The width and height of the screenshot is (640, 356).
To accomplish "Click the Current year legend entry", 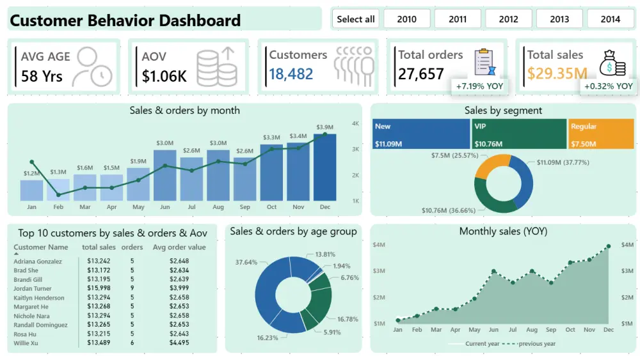I will click(x=474, y=344).
